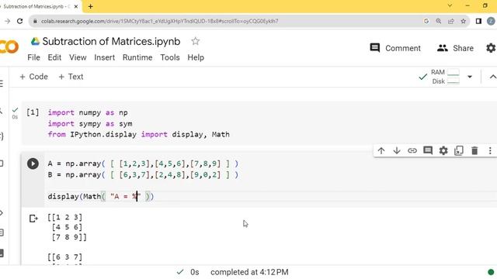Reload the page in browser
Image resolution: width=497 pixels, height=279 pixels.
tap(20, 21)
